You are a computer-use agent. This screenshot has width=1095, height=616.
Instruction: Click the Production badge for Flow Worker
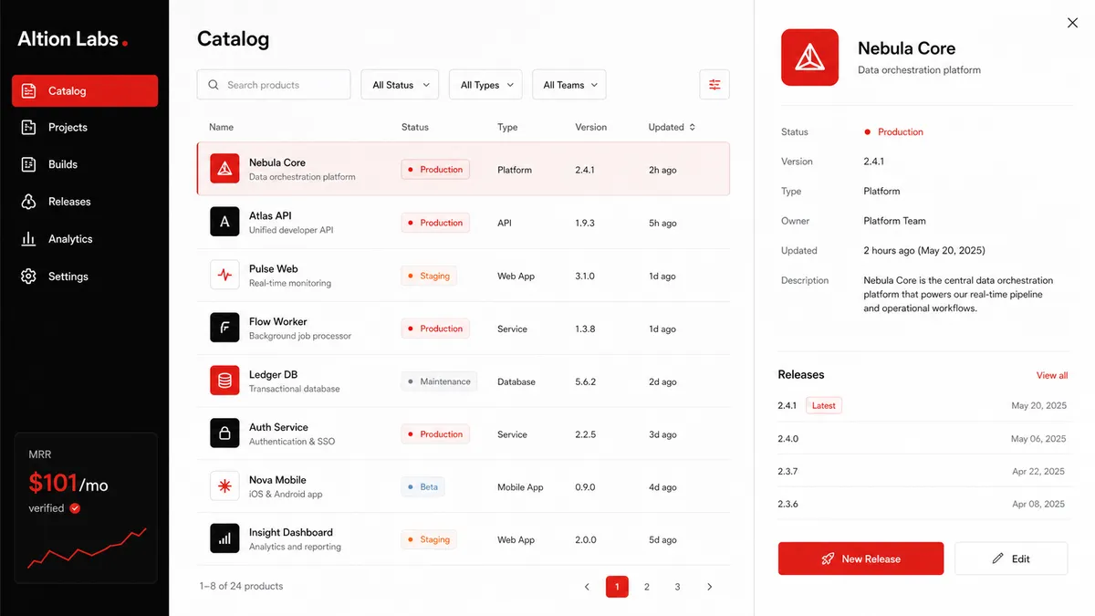click(x=435, y=329)
